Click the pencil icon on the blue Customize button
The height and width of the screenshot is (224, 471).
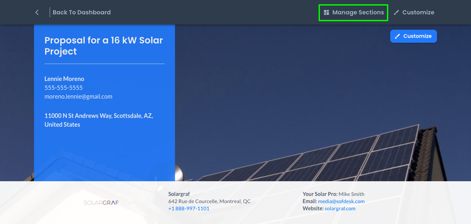coord(398,36)
